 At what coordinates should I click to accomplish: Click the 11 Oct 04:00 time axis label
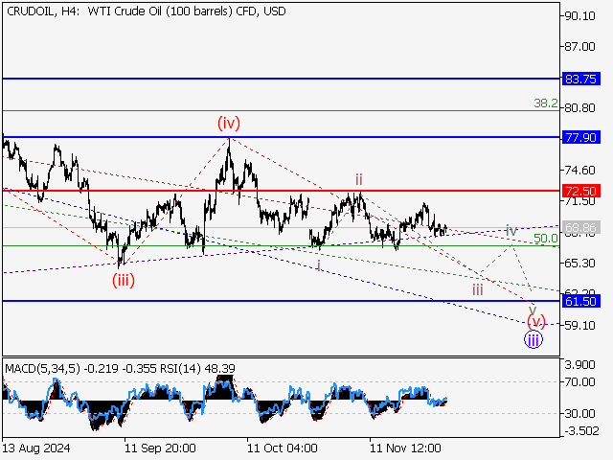click(x=282, y=448)
